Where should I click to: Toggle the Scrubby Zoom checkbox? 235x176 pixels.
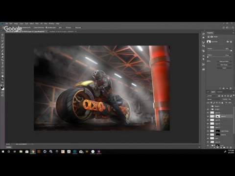[x=46, y=27]
